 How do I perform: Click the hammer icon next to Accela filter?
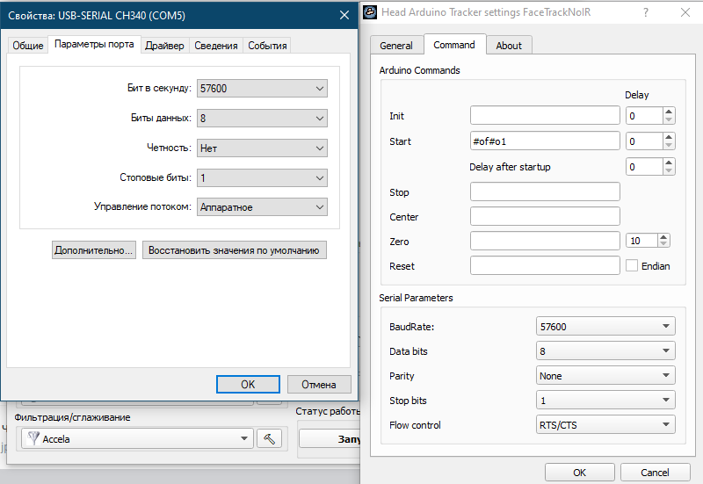(268, 438)
